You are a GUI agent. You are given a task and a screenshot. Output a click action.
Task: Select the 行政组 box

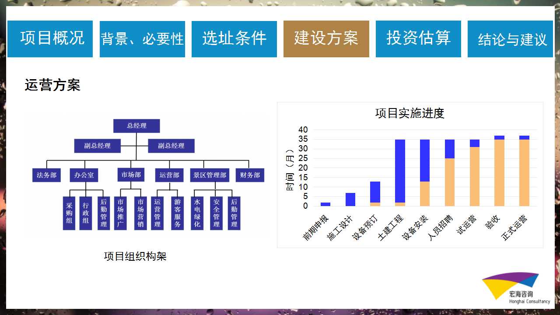pyautogui.click(x=86, y=213)
